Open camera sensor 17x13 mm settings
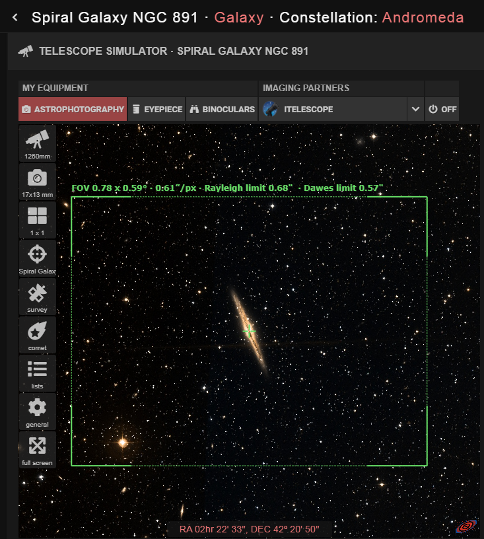 (37, 182)
